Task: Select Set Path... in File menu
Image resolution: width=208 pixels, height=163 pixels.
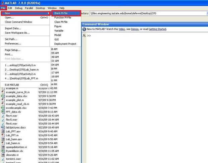Action: coord(25,39)
